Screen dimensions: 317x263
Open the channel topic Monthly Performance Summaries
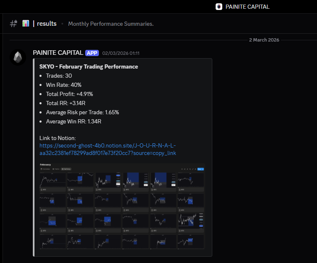(x=111, y=24)
